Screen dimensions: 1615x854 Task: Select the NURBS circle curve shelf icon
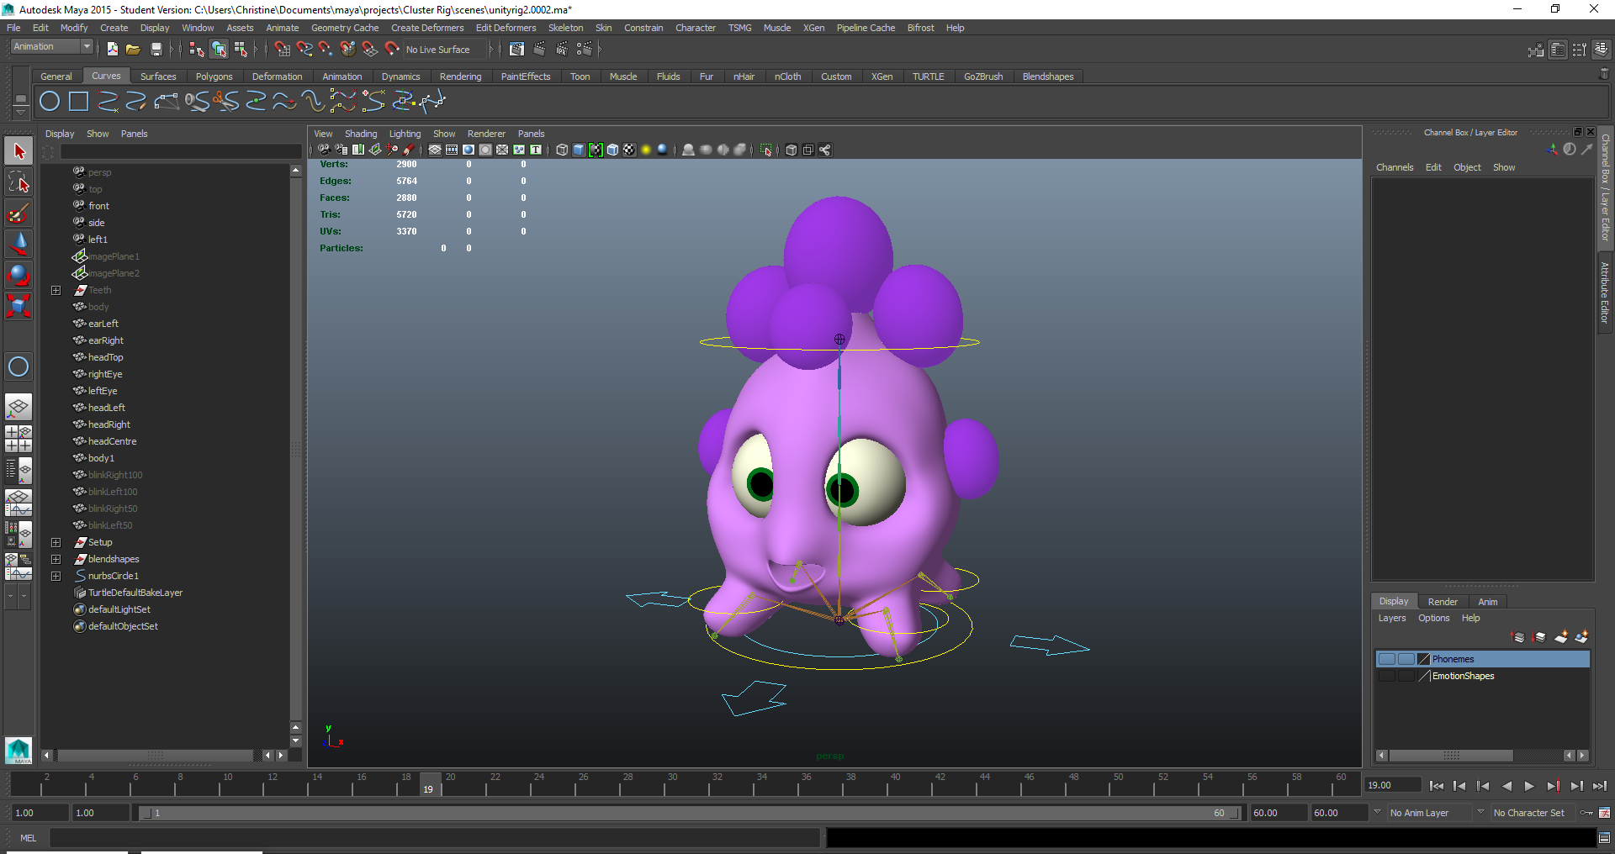tap(50, 102)
